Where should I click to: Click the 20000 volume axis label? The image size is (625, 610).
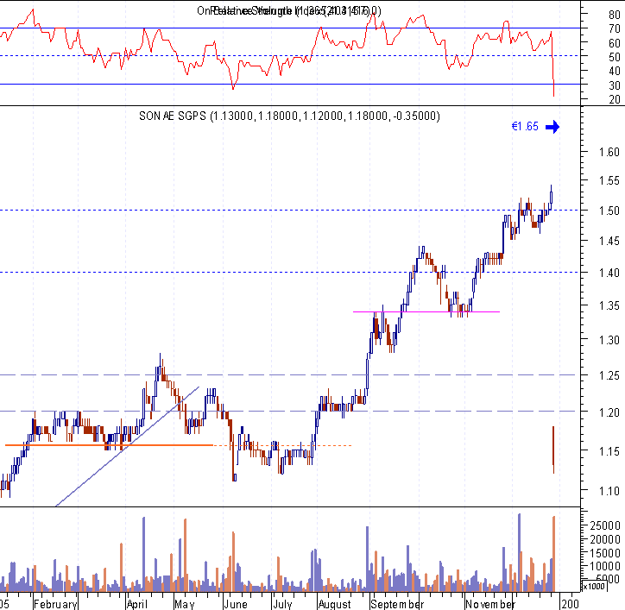click(x=605, y=539)
